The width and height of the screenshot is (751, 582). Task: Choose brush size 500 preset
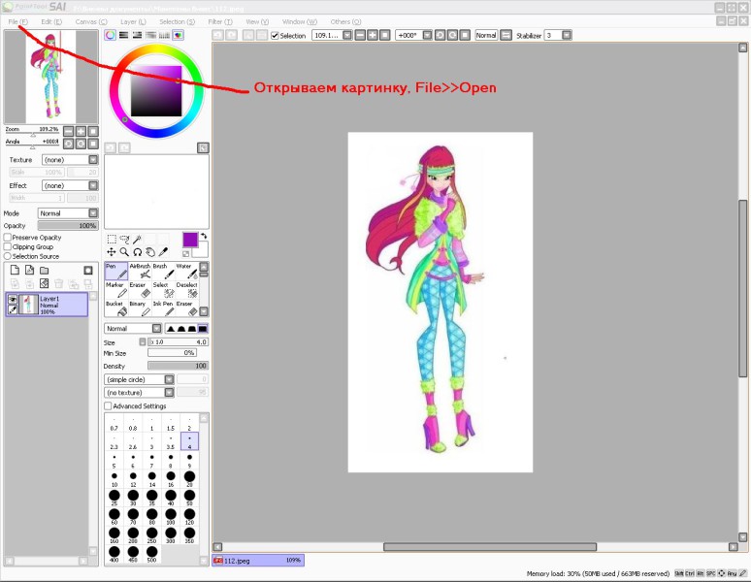click(151, 554)
